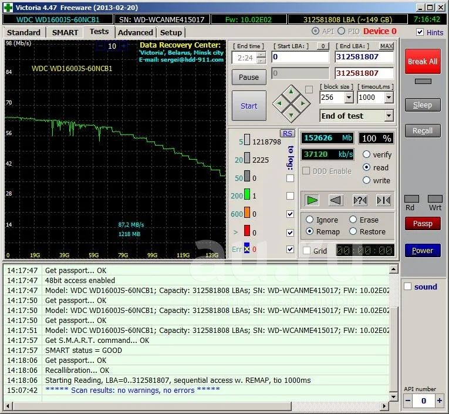Click the green play scan button
Viewport: 449px width, 414px height.
(x=312, y=200)
